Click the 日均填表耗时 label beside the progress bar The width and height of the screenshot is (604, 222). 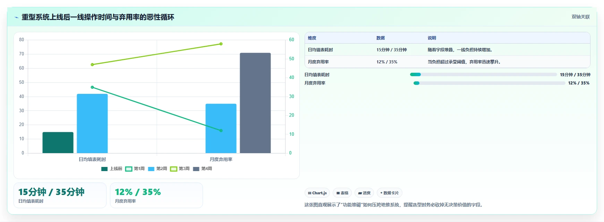pyautogui.click(x=317, y=75)
